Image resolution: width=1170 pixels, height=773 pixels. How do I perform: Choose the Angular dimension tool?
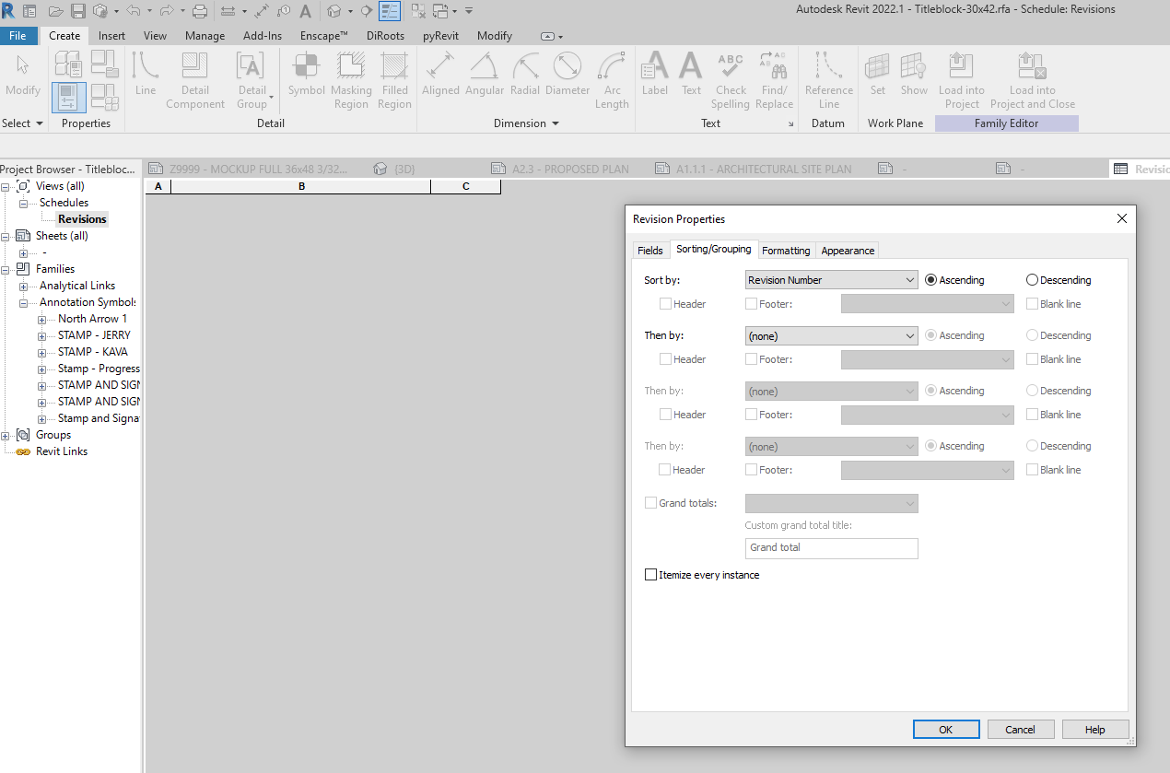(485, 75)
